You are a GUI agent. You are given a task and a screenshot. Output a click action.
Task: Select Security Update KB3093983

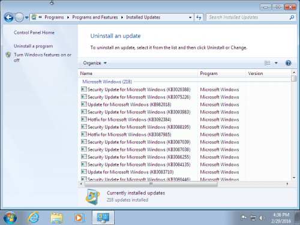pyautogui.click(x=139, y=112)
